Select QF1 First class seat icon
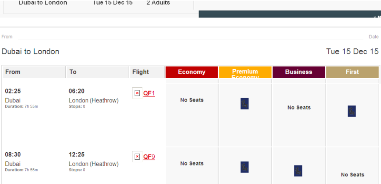The width and height of the screenshot is (381, 184). 351,111
